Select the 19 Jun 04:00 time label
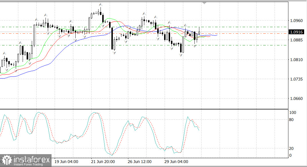The height and width of the screenshot is (167, 307). 66,162
